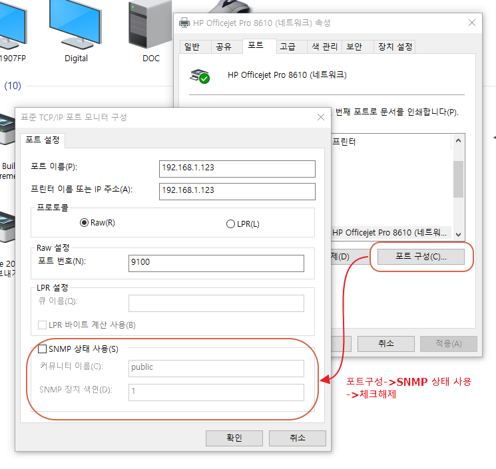Viewport: 496px width, 469px height.
Task: Toggle the LPR 바이트 계산 사용(B) checkbox
Action: tap(42, 325)
